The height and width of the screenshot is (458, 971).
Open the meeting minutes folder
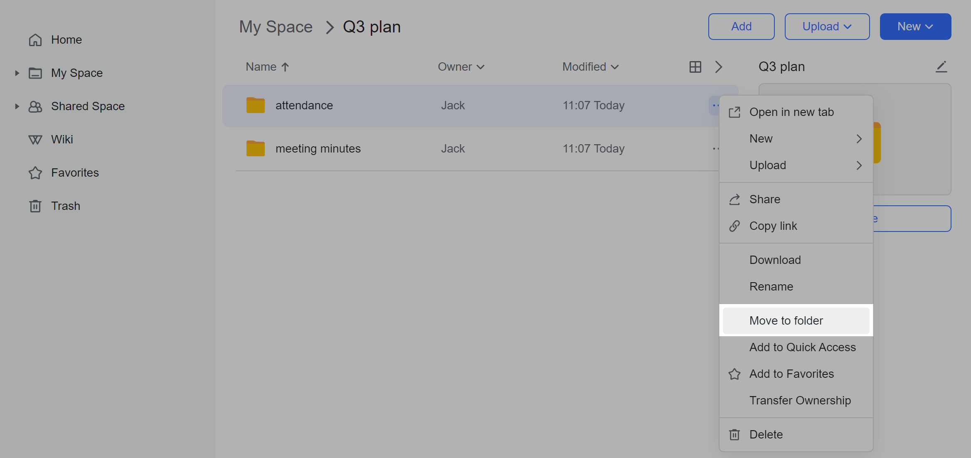[318, 148]
